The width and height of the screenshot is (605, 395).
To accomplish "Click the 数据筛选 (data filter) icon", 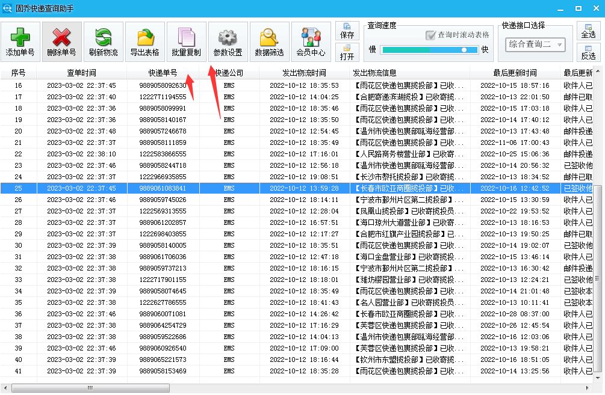I will tap(270, 40).
